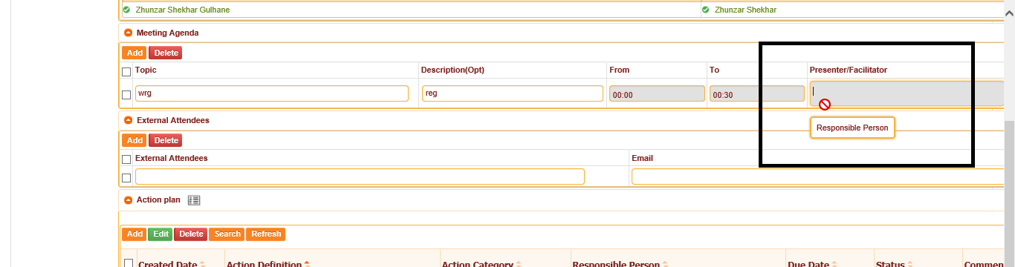Click the Presenter/Facilitator column header
This screenshot has width=1015, height=267.
(848, 70)
